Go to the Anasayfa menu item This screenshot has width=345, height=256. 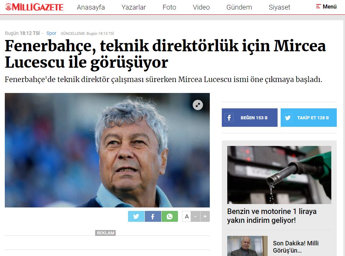coord(91,7)
